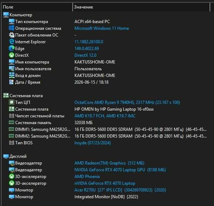Open the AMD K19.7 FCH chipset link
The image size is (214, 206).
pyautogui.click(x=105, y=116)
